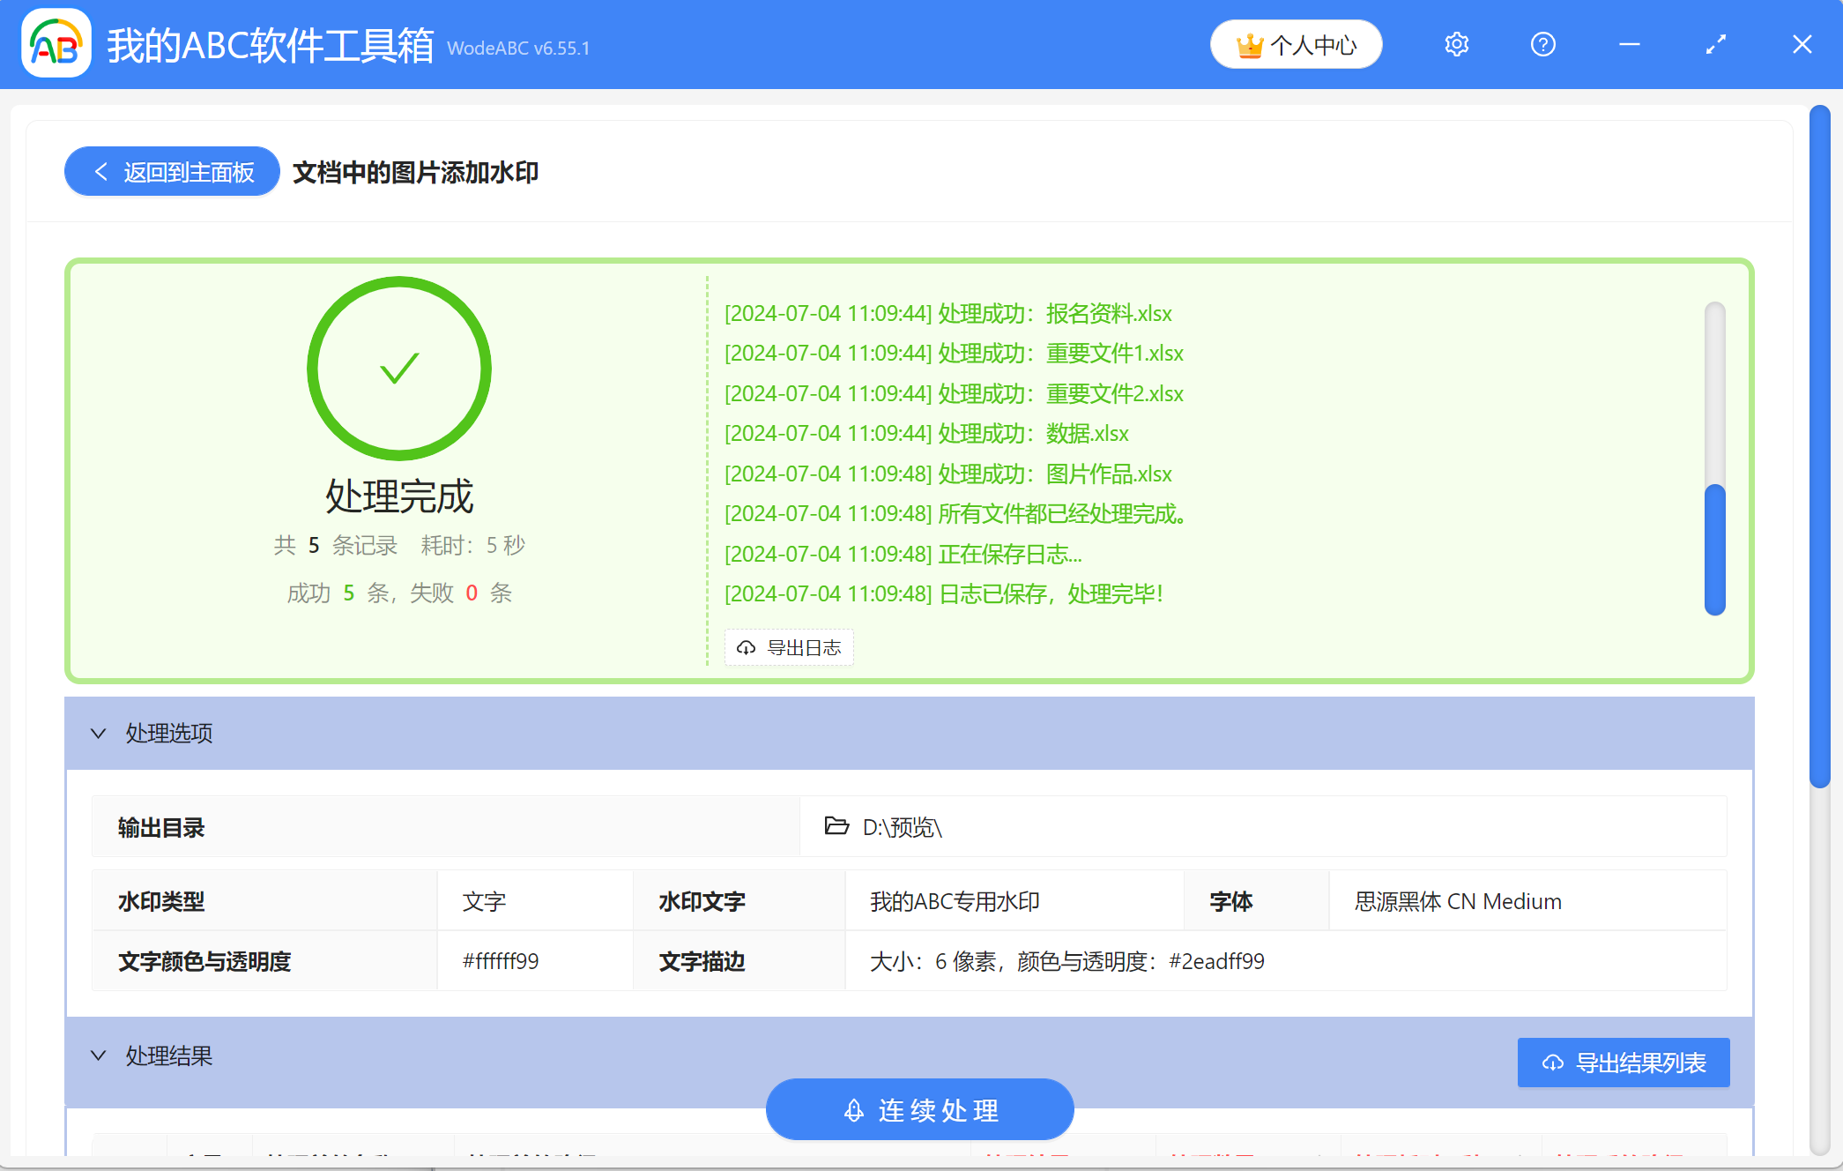Click the cloud icon on 导出结果列表 button
1843x1171 pixels.
click(x=1553, y=1063)
